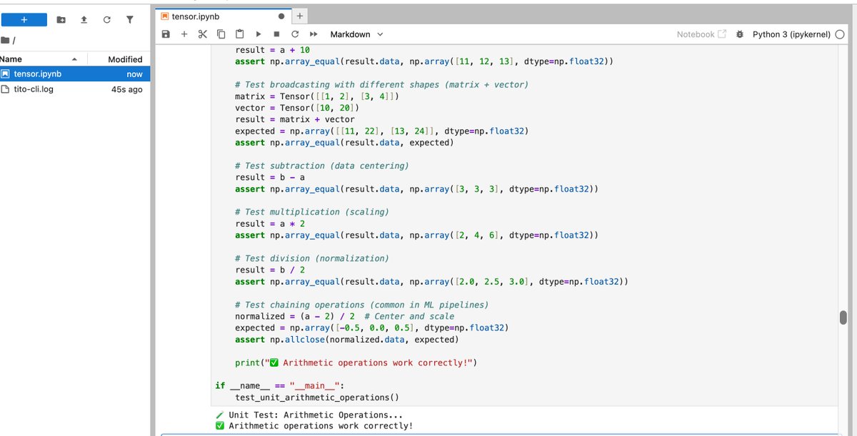Click the kernel status circle indicator
Screen dimensions: 857x436
click(840, 34)
